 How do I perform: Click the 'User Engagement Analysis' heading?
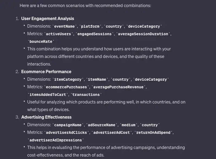click(x=48, y=19)
